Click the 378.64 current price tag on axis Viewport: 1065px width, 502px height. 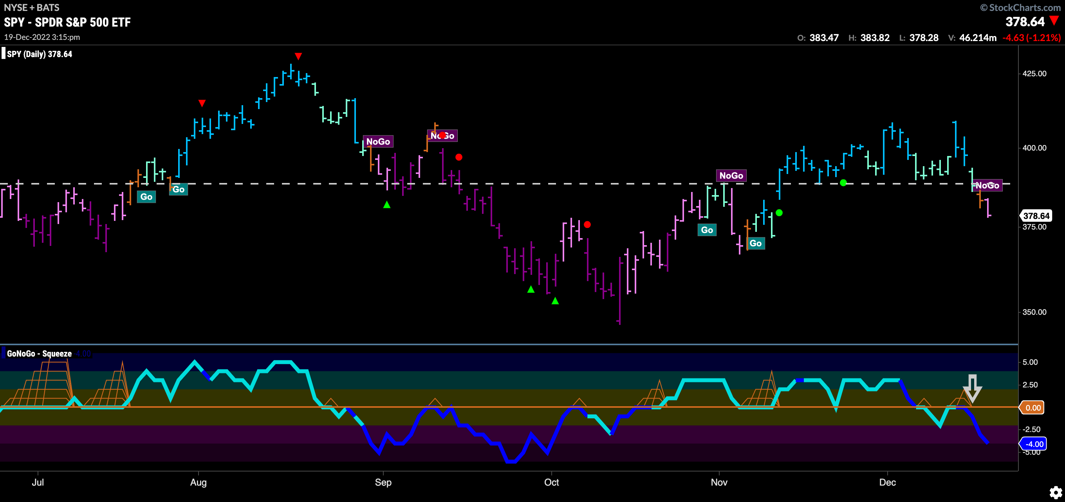(1036, 216)
